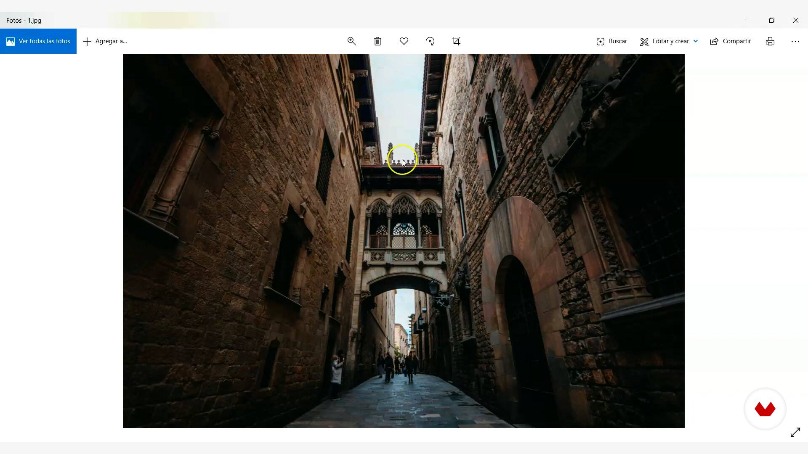Mark photo as favorite with heart icon
This screenshot has width=808, height=454.
[x=404, y=41]
